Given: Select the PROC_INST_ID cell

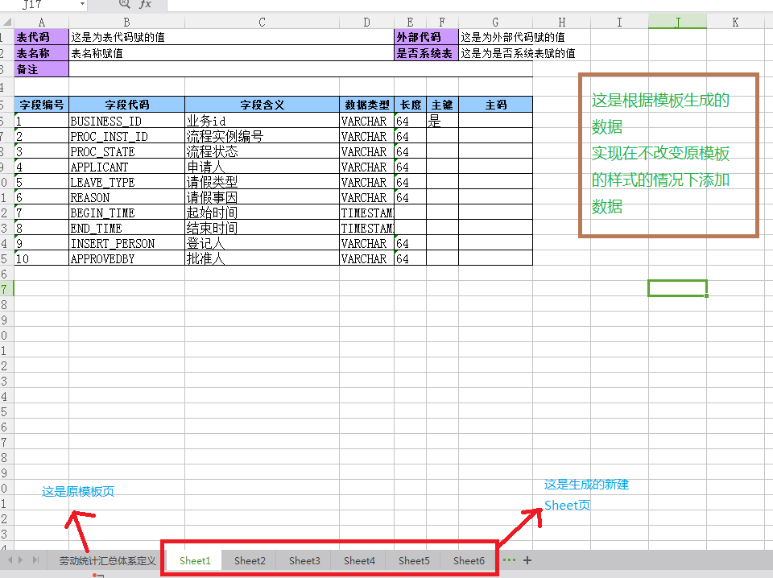Looking at the screenshot, I should tap(126, 136).
